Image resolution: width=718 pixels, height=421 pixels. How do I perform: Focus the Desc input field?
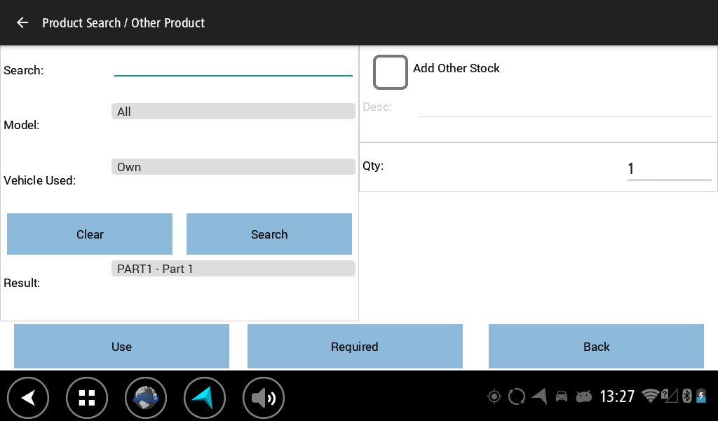tap(565, 107)
